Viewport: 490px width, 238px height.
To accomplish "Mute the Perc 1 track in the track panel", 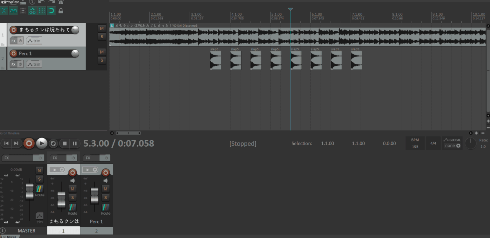I will (x=101, y=52).
